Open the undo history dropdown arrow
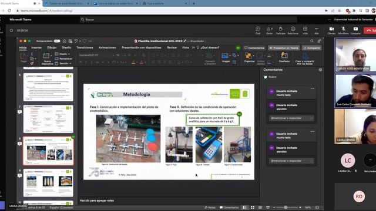The width and height of the screenshot is (376, 211). (80, 41)
